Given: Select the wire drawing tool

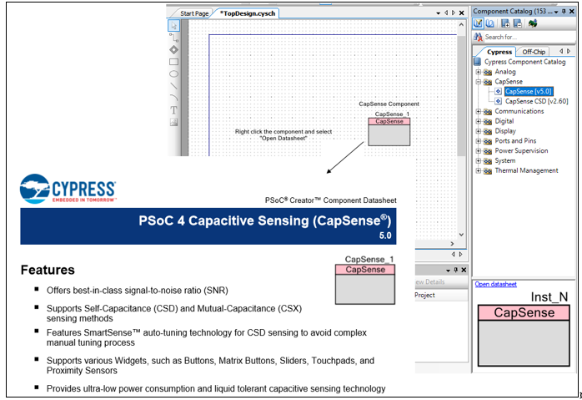Looking at the screenshot, I should coord(173,38).
